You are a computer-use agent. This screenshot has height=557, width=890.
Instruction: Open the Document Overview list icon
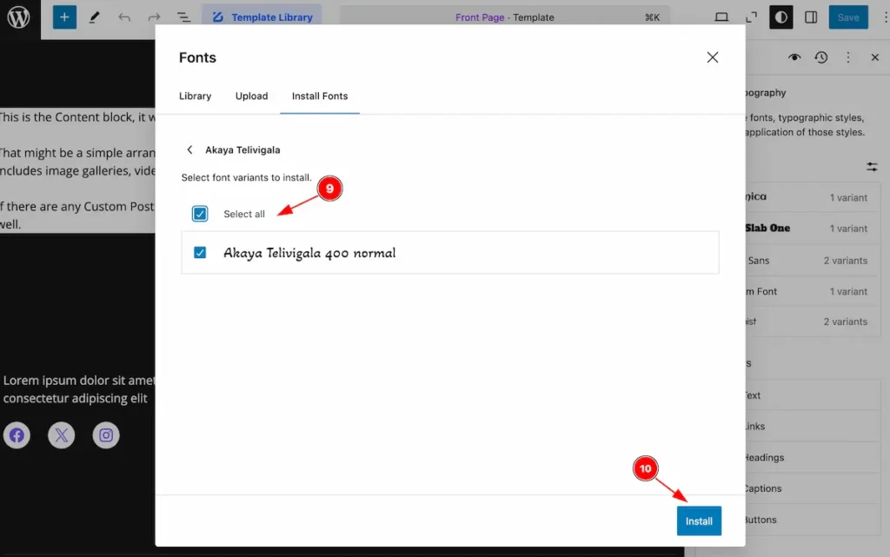coord(183,17)
